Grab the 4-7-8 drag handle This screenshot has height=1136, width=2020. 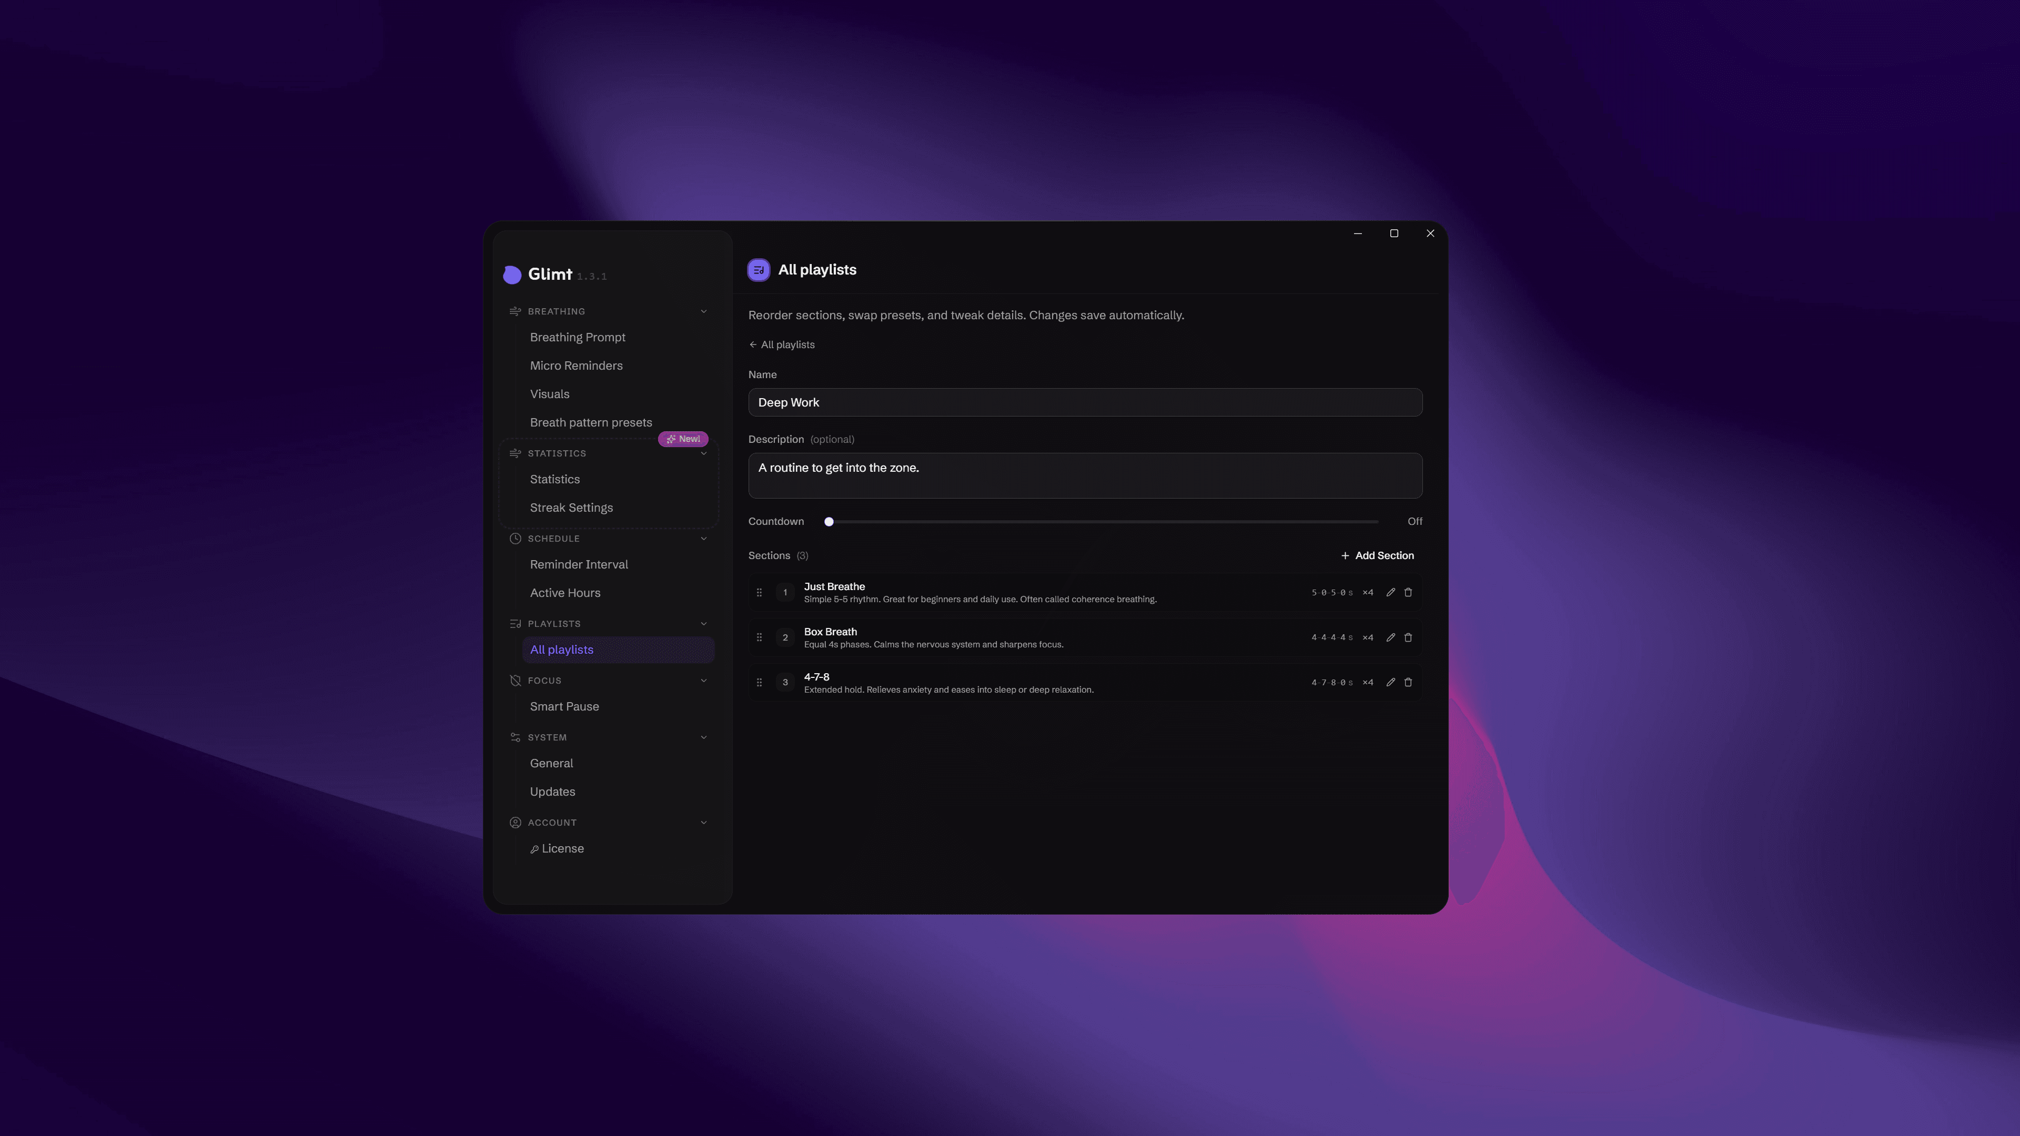coord(759,682)
